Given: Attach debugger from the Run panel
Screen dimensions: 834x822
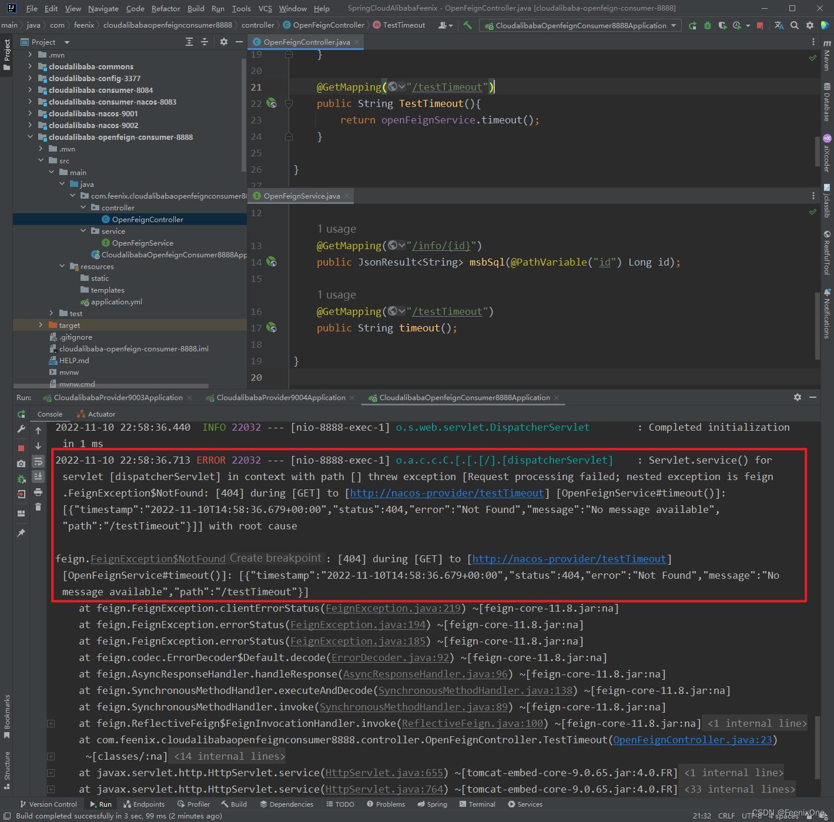Looking at the screenshot, I should 21,479.
